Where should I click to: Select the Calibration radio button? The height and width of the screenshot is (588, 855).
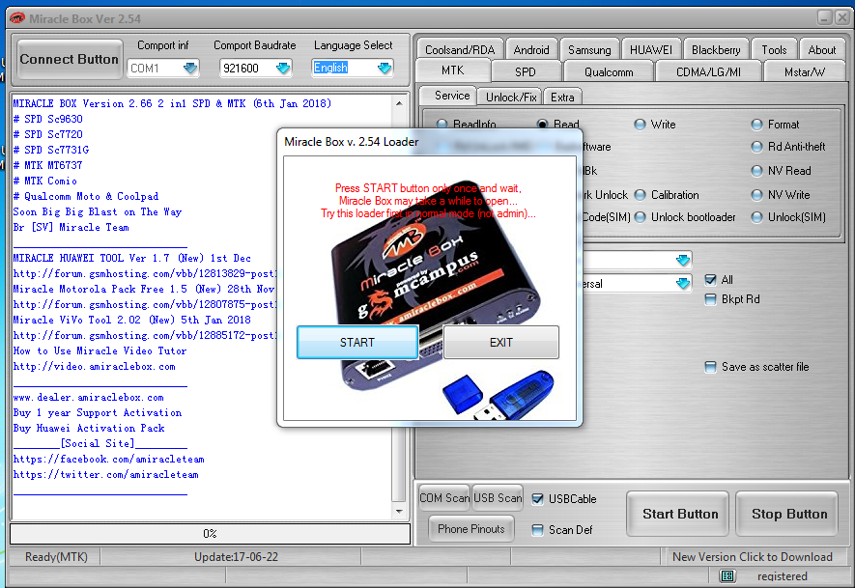[x=641, y=194]
